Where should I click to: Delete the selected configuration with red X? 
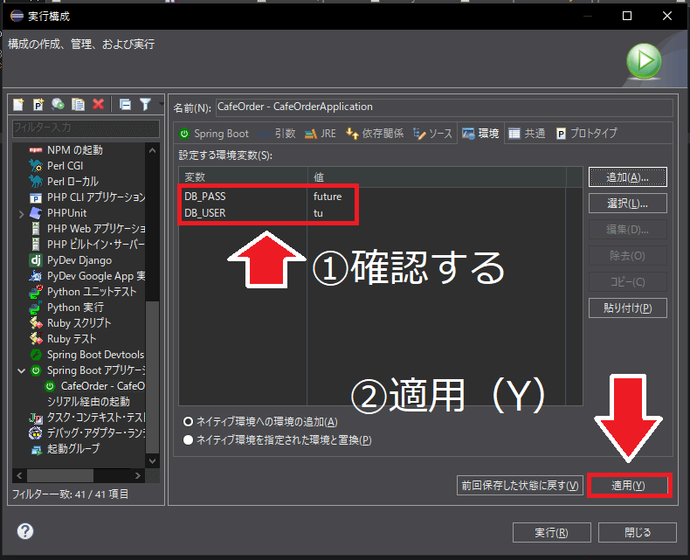tap(98, 104)
